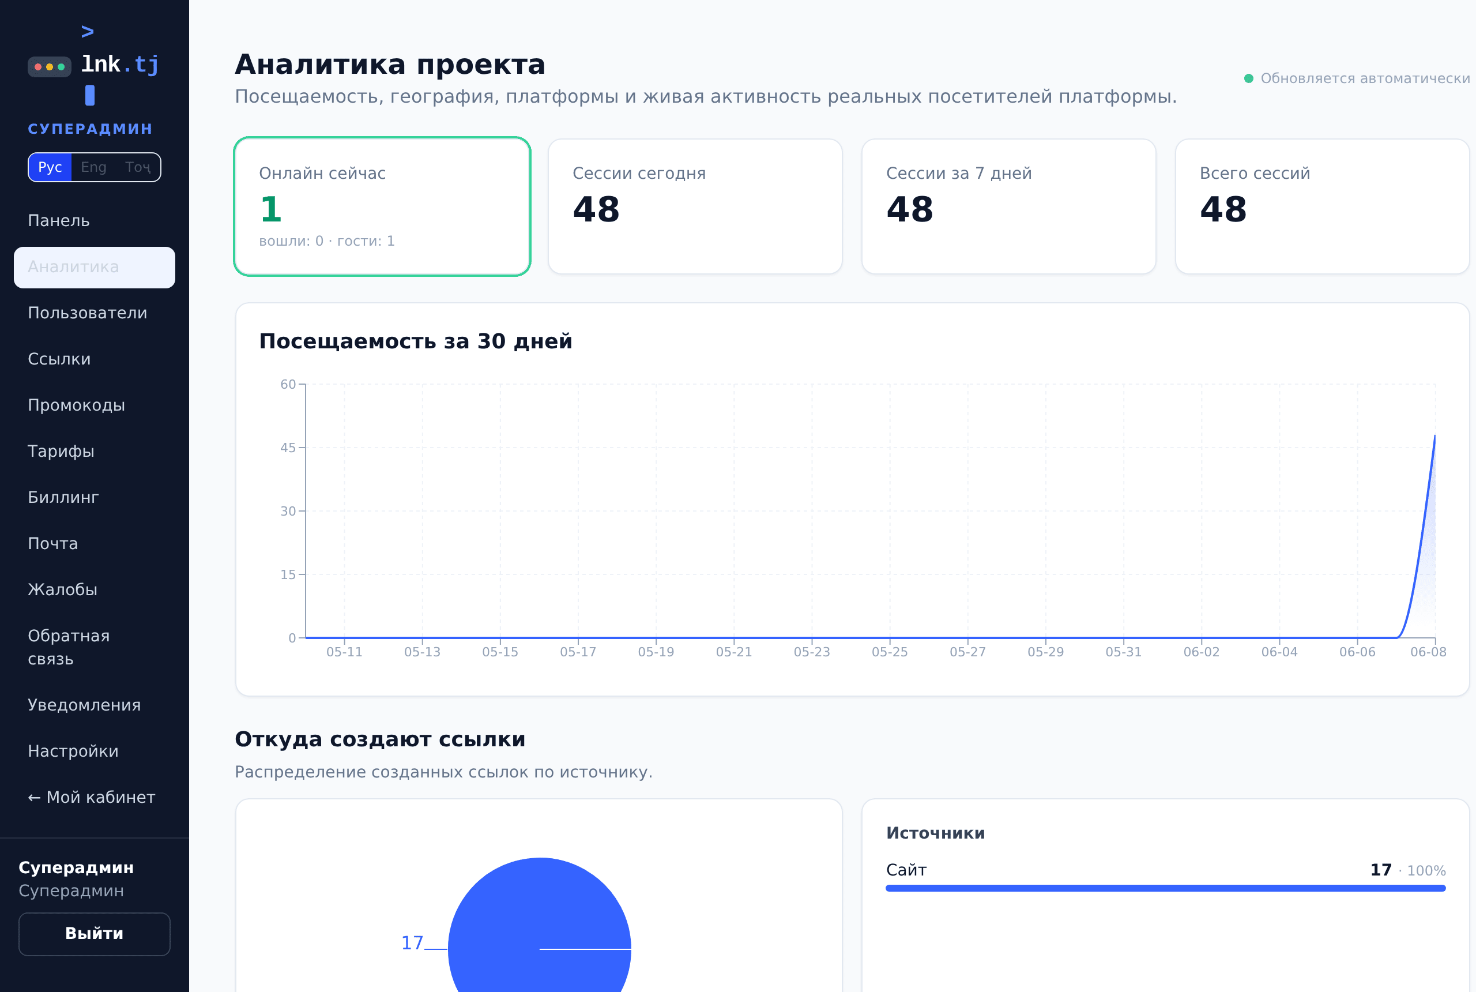Click the Всего сессий card

click(x=1322, y=206)
